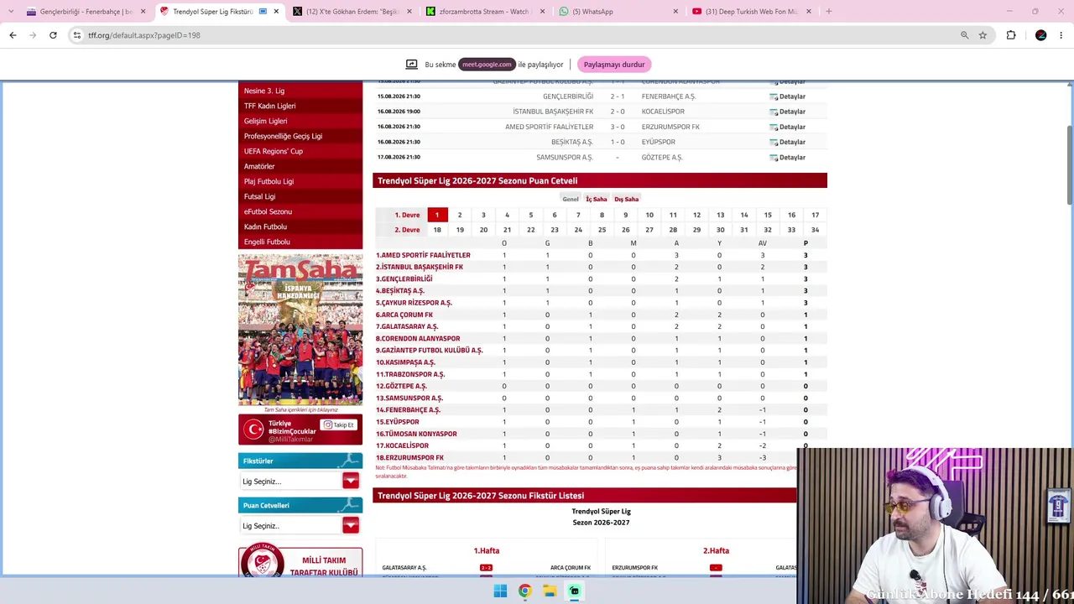Open the Chrome extensions puzzle icon
This screenshot has width=1074, height=604.
1011,35
